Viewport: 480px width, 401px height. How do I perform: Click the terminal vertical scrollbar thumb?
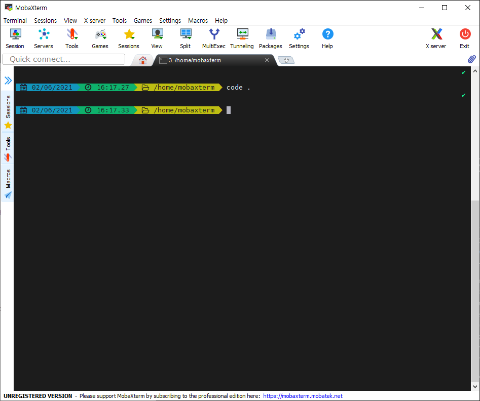click(x=475, y=291)
